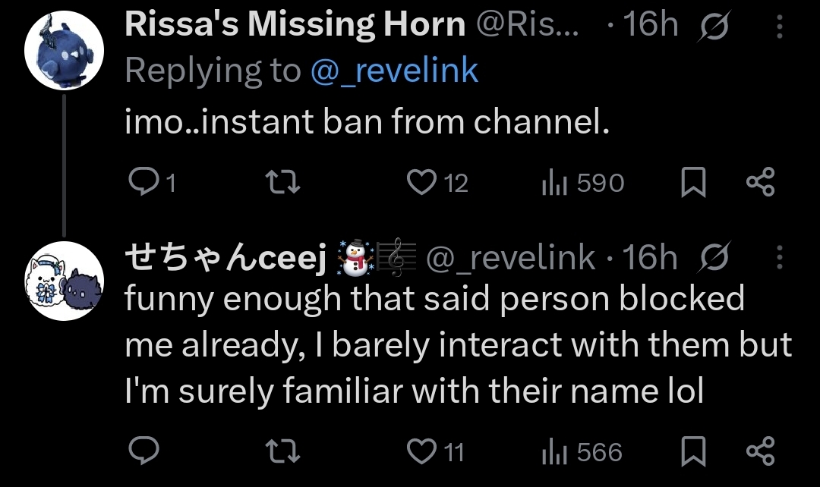Viewport: 820px width, 487px height.
Task: Like the tweet with 11 likes
Action: [x=419, y=452]
